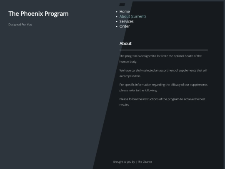Click the Designed For You tagline

(20, 25)
